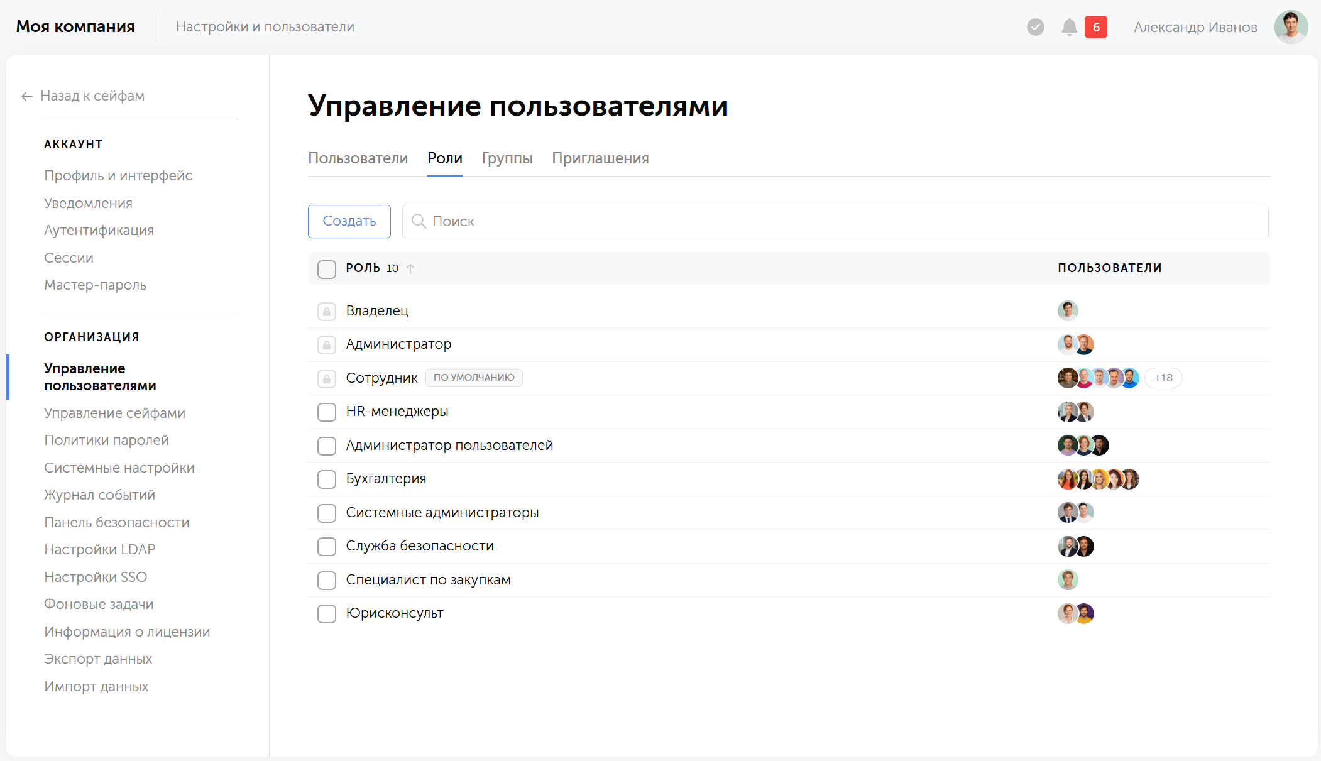The width and height of the screenshot is (1321, 761).
Task: Open the notifications bell
Action: [x=1069, y=27]
